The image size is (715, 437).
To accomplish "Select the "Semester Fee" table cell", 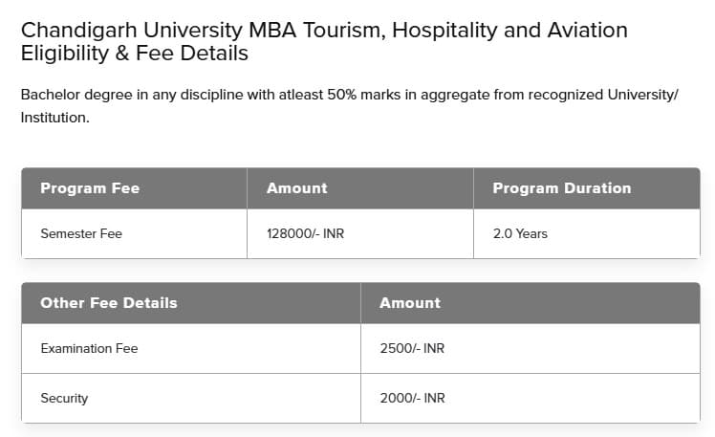I will [x=81, y=233].
